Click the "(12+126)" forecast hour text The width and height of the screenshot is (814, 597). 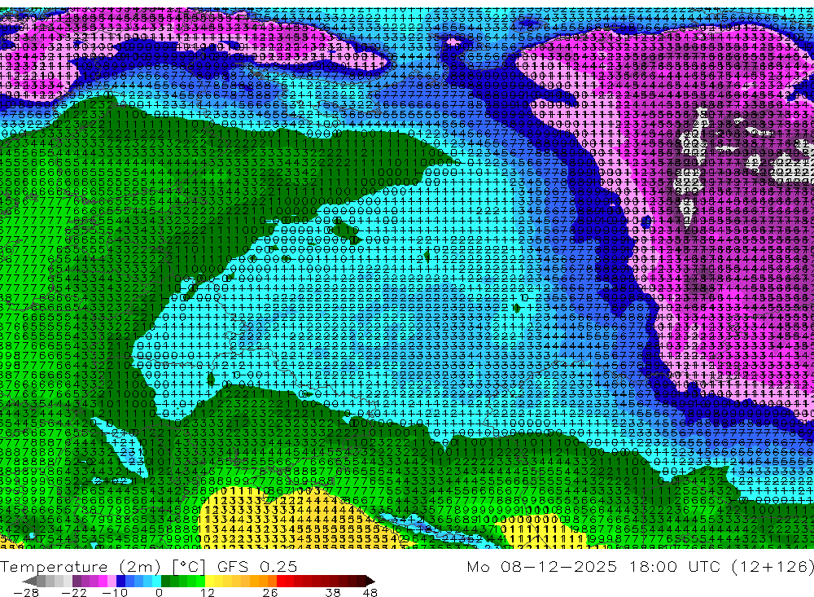coord(772,567)
